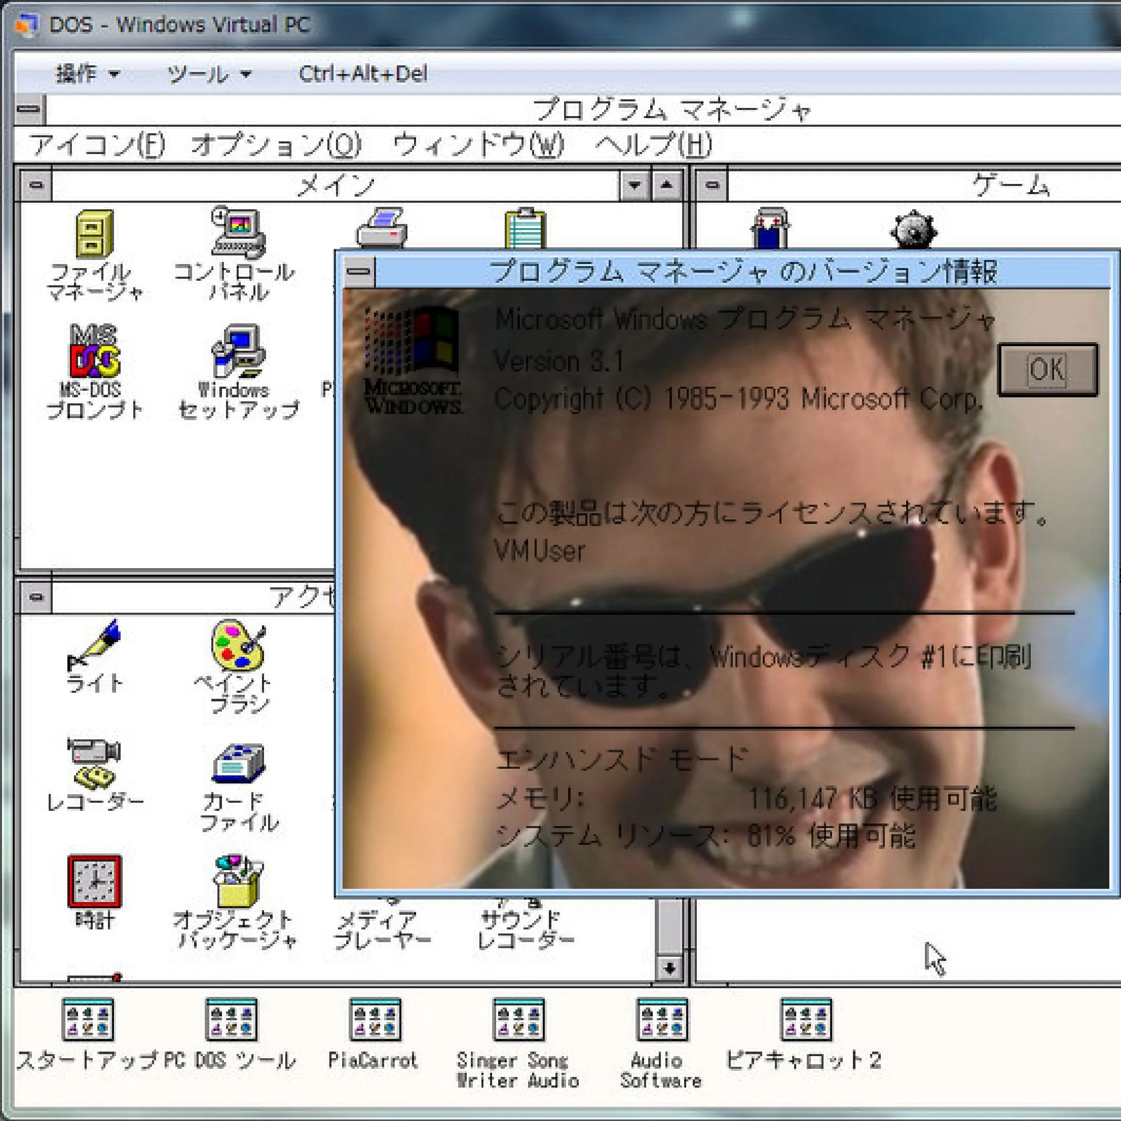This screenshot has height=1121, width=1121.
Task: Open the ゲーム window control menu box
Action: (713, 185)
